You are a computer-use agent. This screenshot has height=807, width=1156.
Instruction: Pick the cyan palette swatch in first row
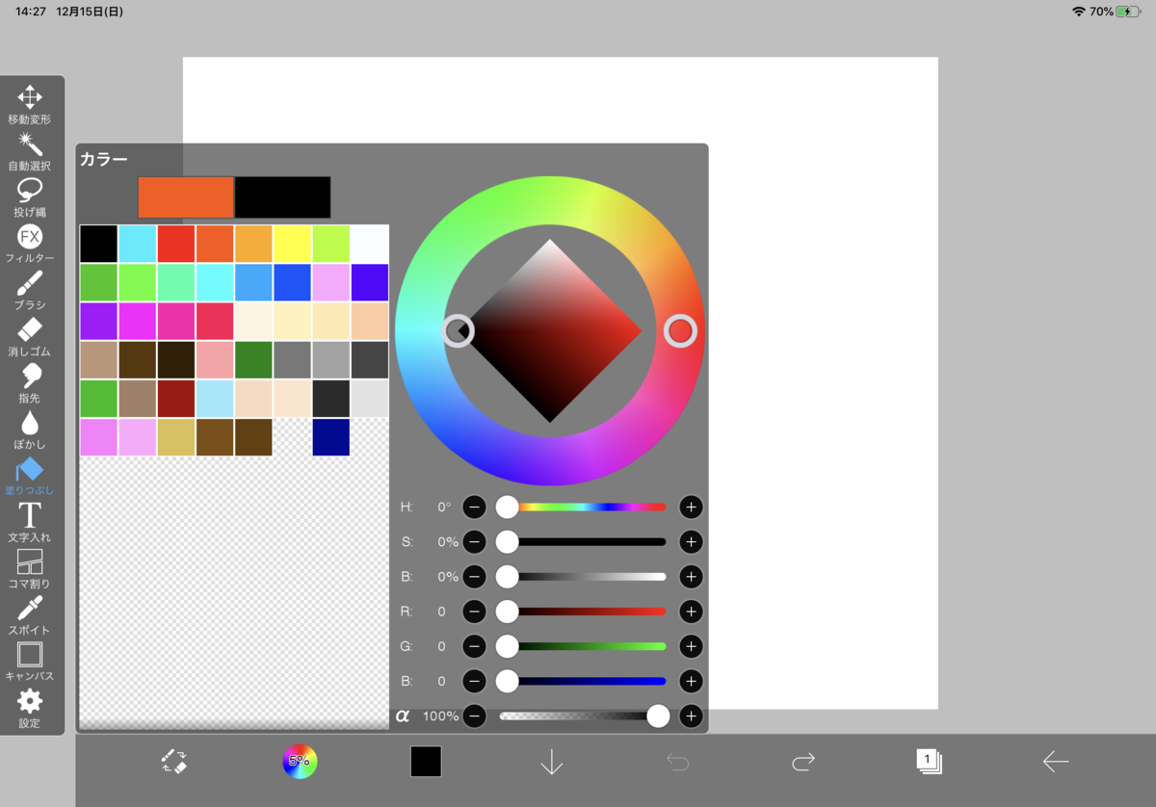138,244
